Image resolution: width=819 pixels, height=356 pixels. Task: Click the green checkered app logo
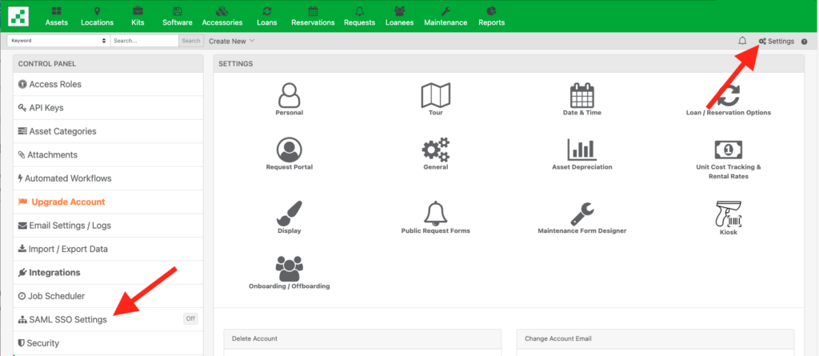[x=19, y=16]
